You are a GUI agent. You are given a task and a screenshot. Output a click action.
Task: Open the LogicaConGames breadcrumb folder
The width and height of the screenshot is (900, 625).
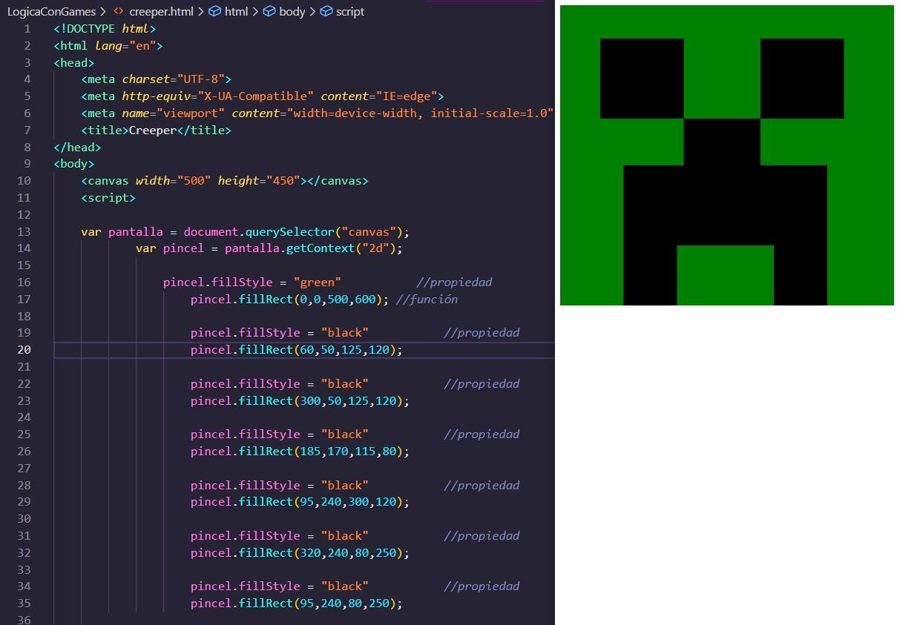click(50, 12)
